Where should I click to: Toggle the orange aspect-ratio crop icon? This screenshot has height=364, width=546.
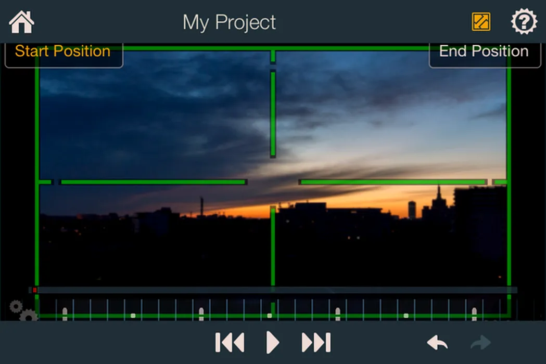[481, 21]
